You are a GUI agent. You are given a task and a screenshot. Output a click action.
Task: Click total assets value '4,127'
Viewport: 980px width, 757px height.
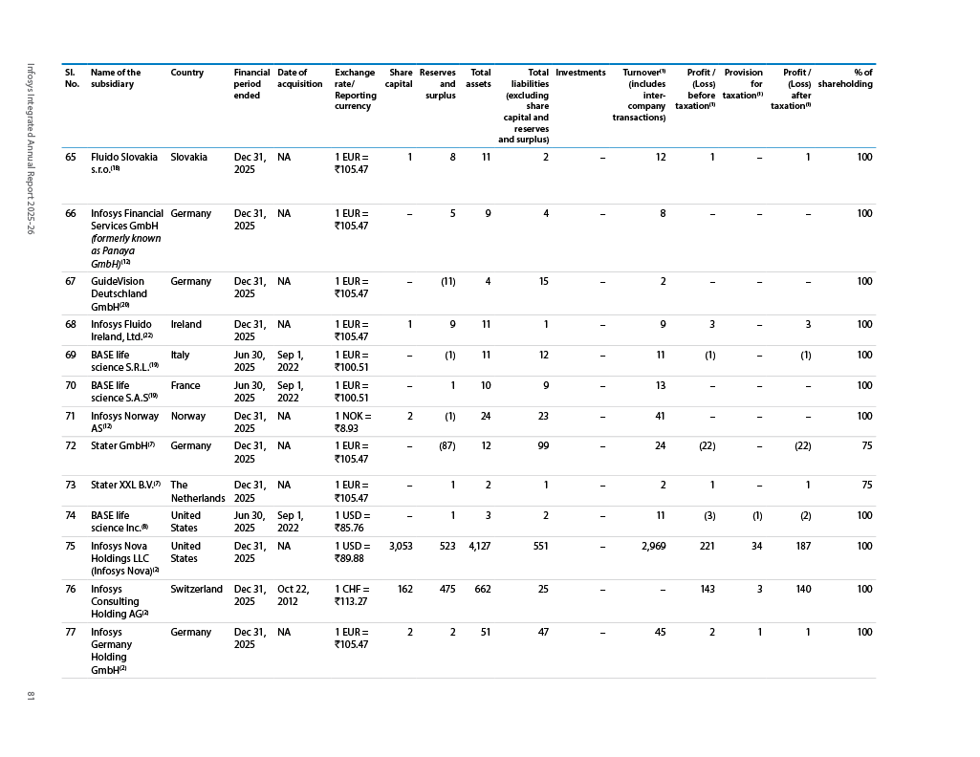click(479, 546)
